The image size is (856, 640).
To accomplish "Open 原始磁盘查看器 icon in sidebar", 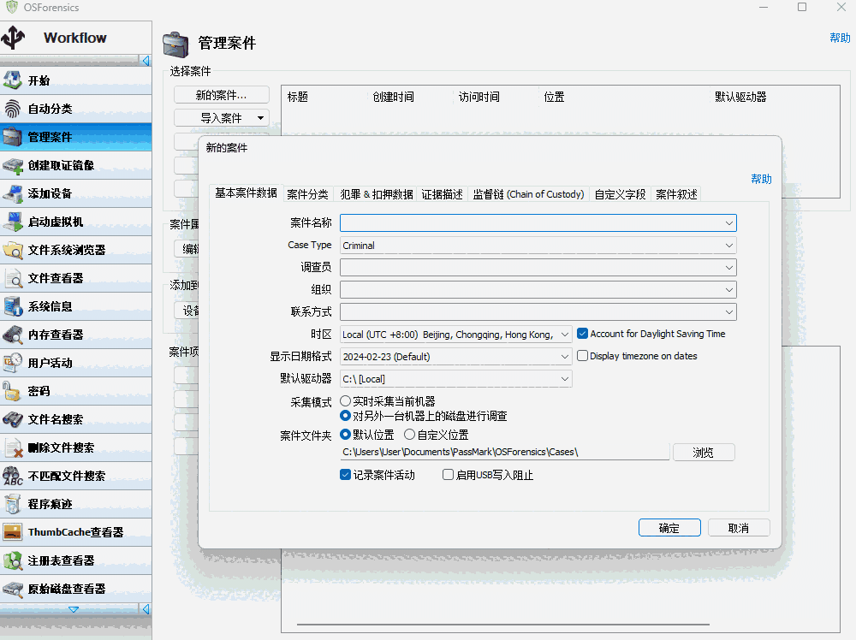I will pyautogui.click(x=13, y=589).
